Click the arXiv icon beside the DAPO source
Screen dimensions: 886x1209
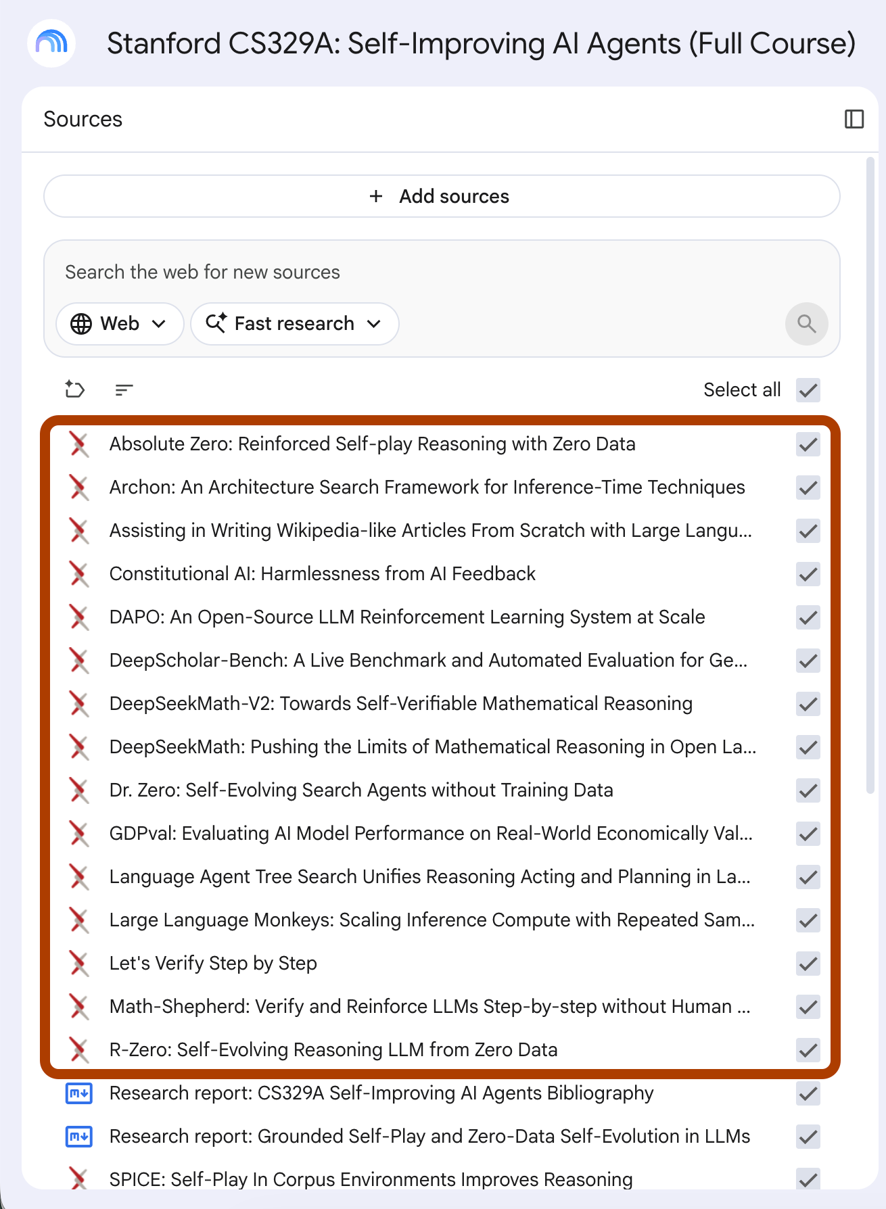79,617
